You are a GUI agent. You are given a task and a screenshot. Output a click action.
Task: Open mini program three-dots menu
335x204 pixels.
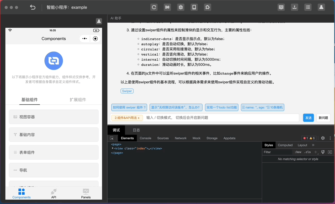click(x=85, y=39)
